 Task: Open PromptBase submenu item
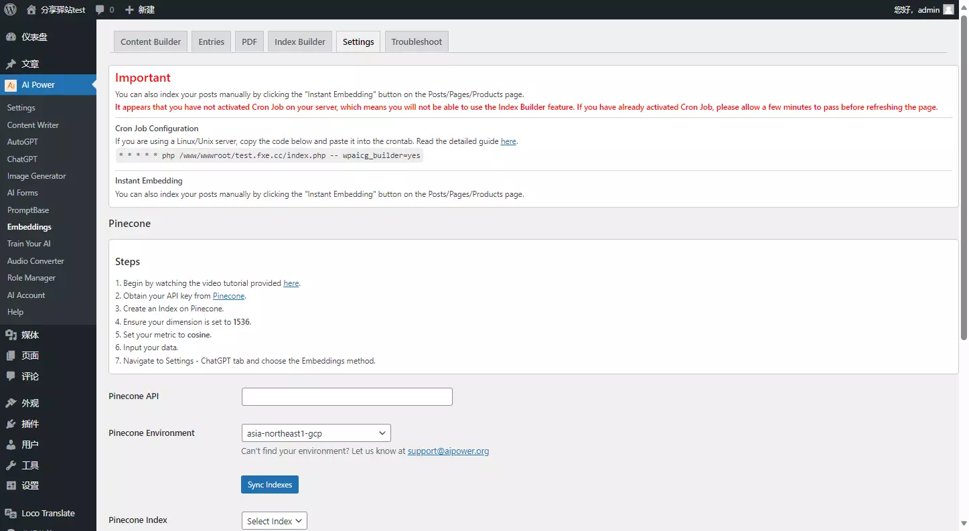pyautogui.click(x=28, y=210)
